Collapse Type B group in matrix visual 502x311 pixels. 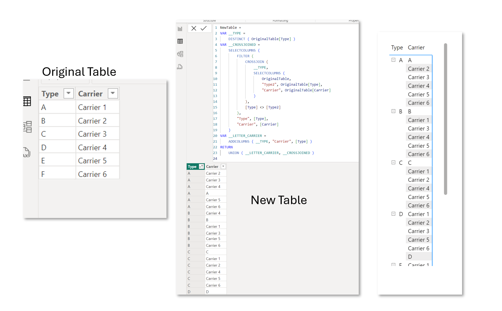point(393,111)
